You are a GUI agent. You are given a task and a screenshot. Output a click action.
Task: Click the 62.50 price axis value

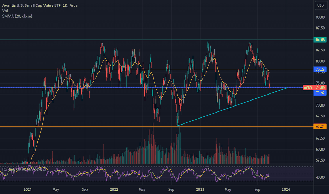coord(320,138)
